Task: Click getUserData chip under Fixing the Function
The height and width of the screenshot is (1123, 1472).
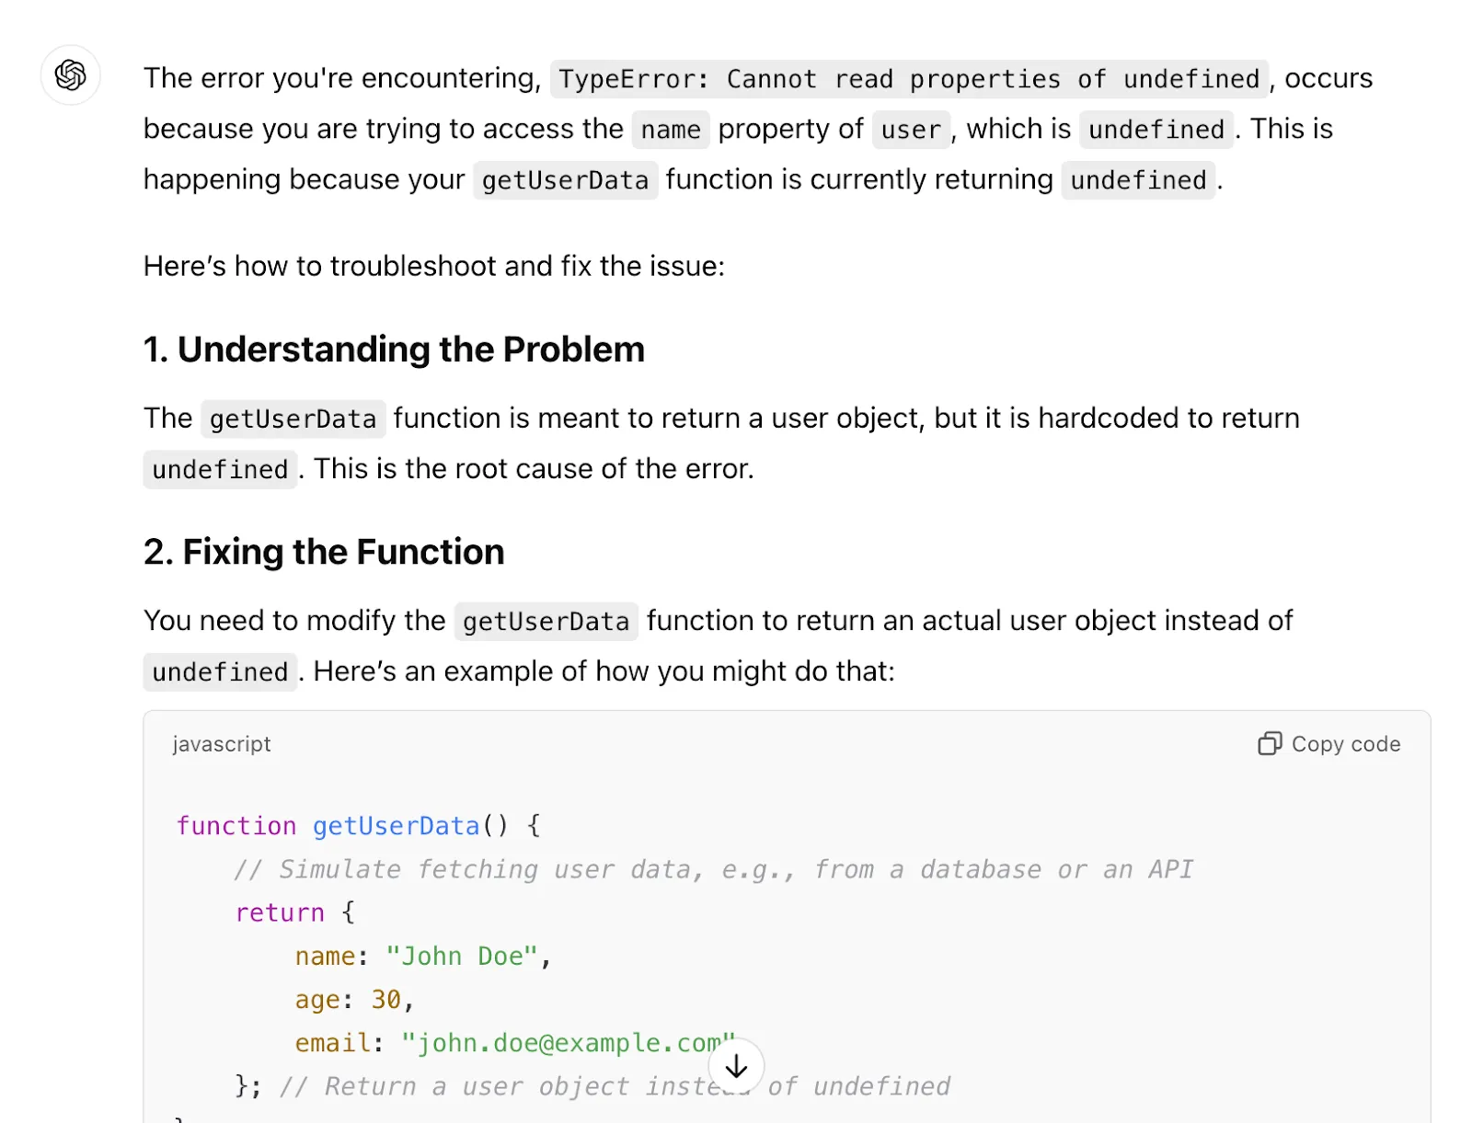Action: point(546,622)
